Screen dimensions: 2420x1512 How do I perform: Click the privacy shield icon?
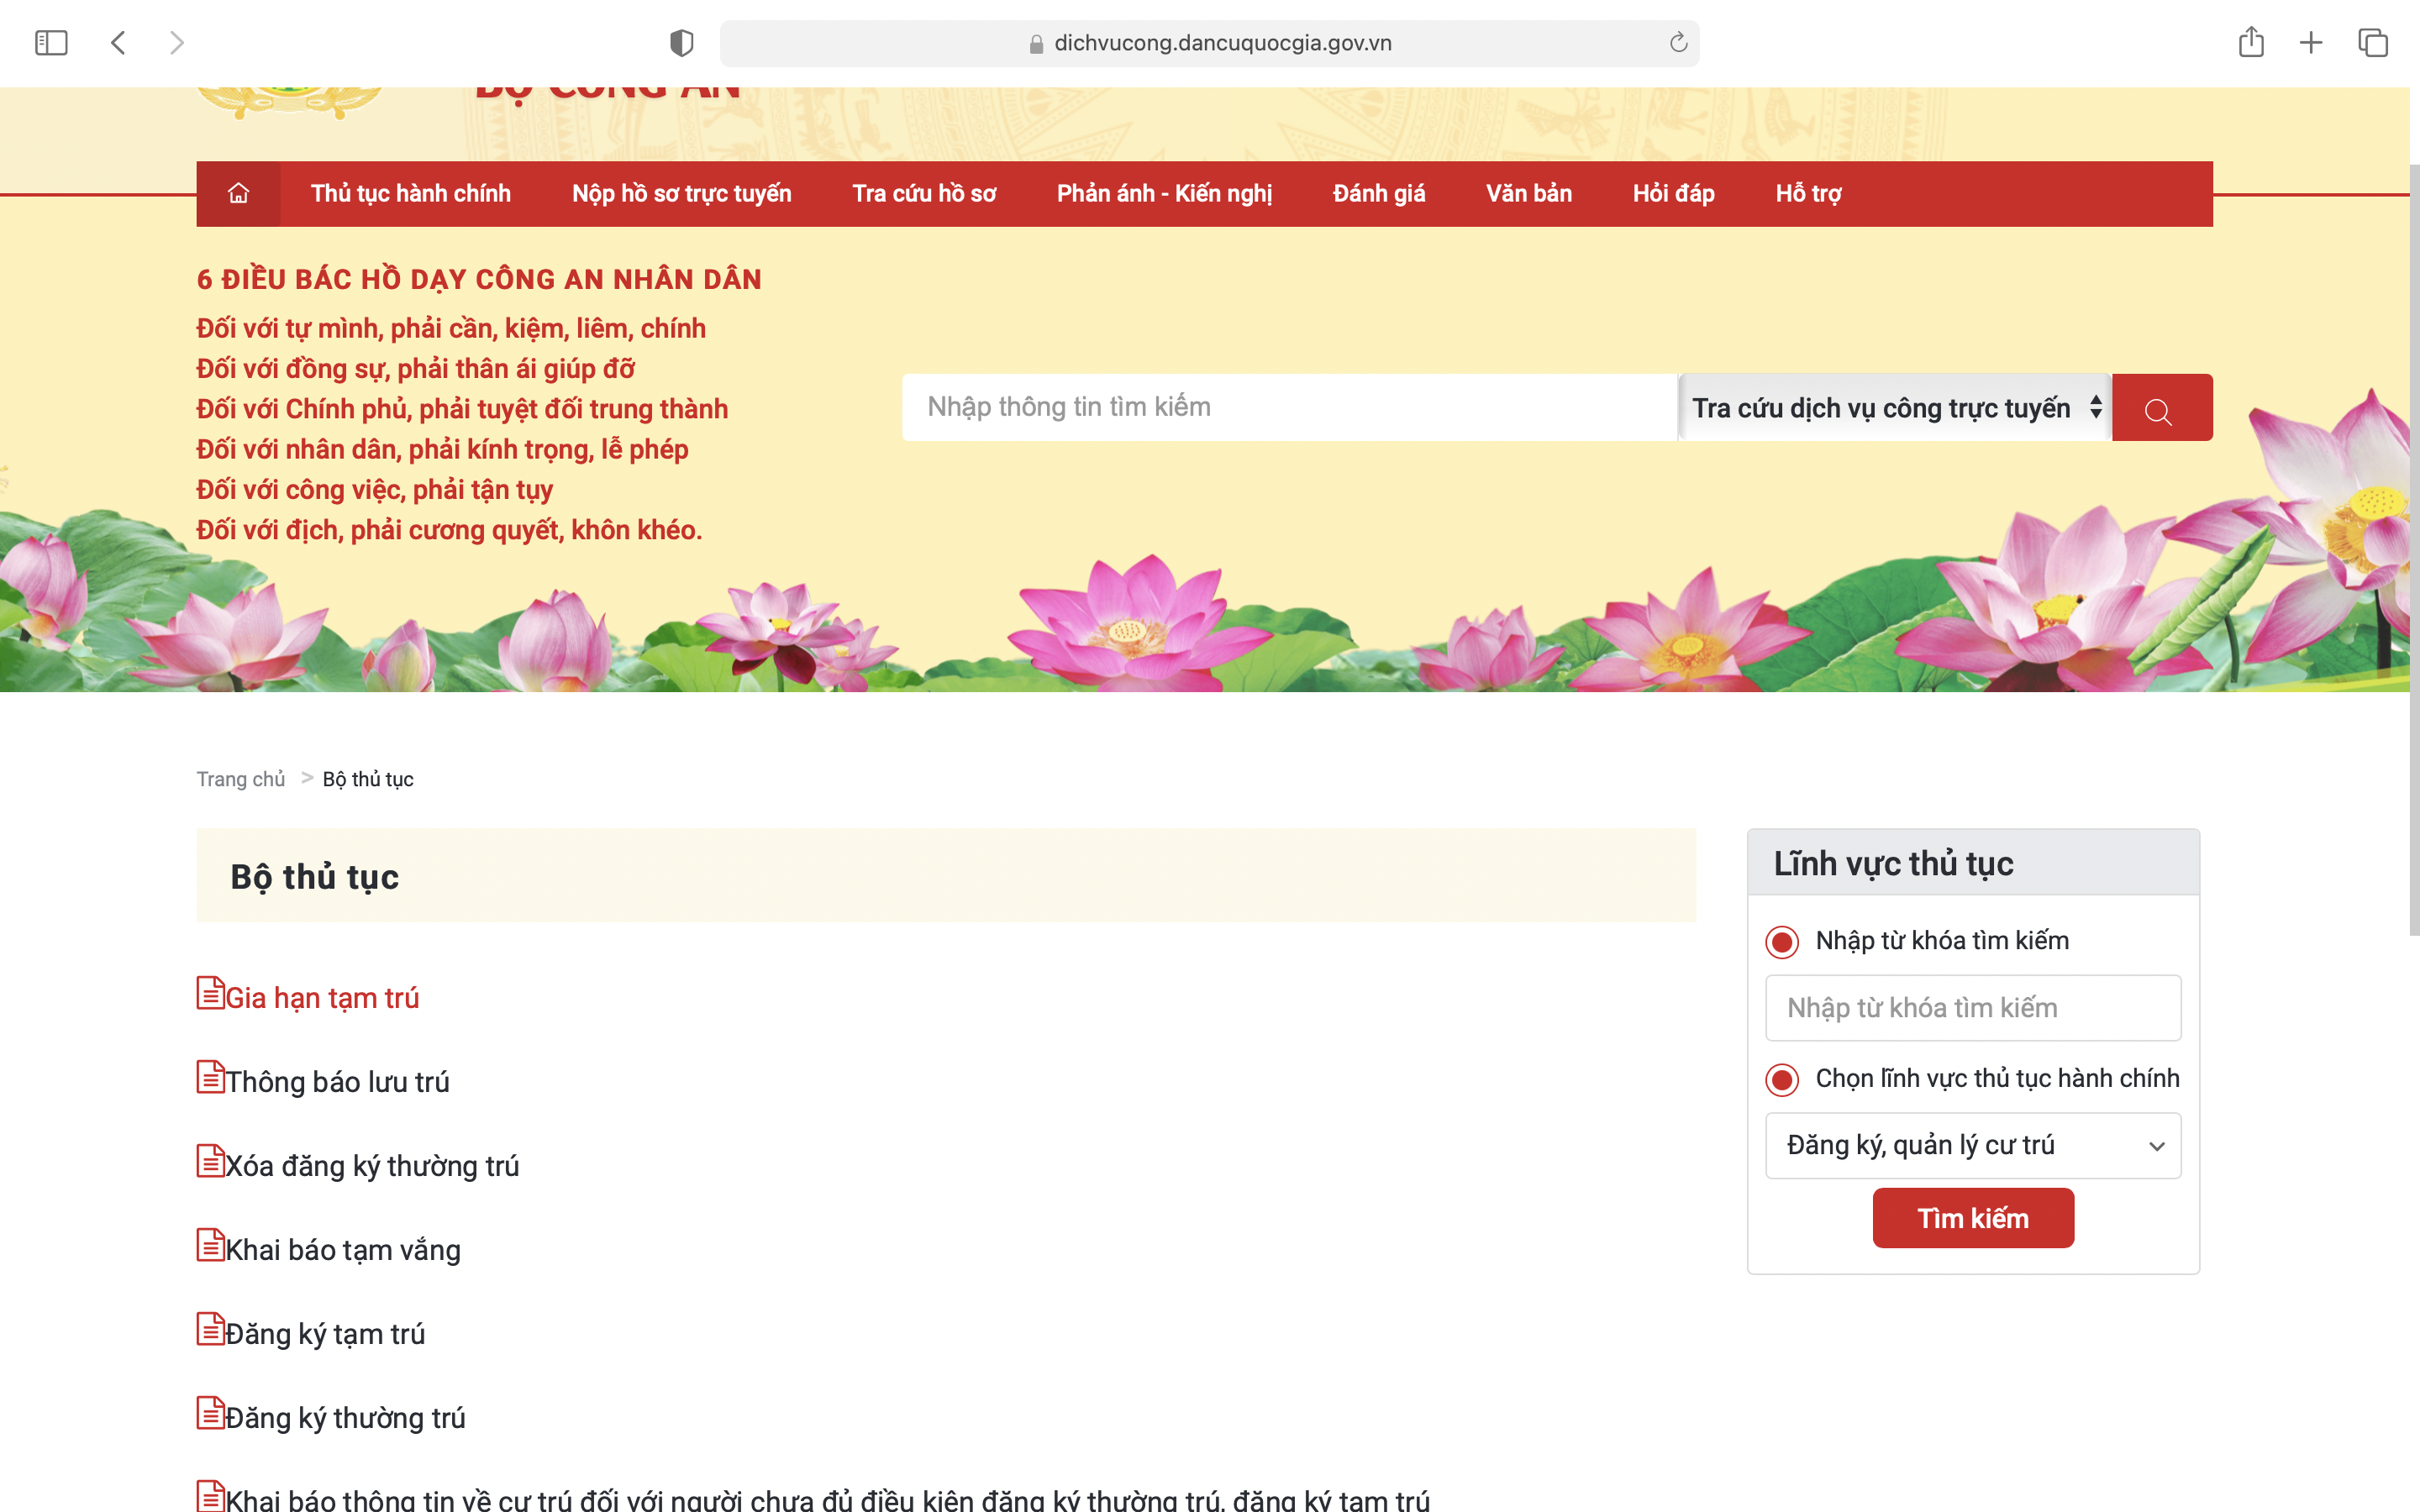pyautogui.click(x=681, y=42)
